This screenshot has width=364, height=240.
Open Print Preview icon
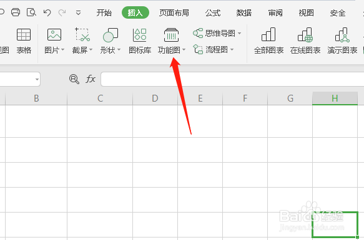click(x=31, y=12)
